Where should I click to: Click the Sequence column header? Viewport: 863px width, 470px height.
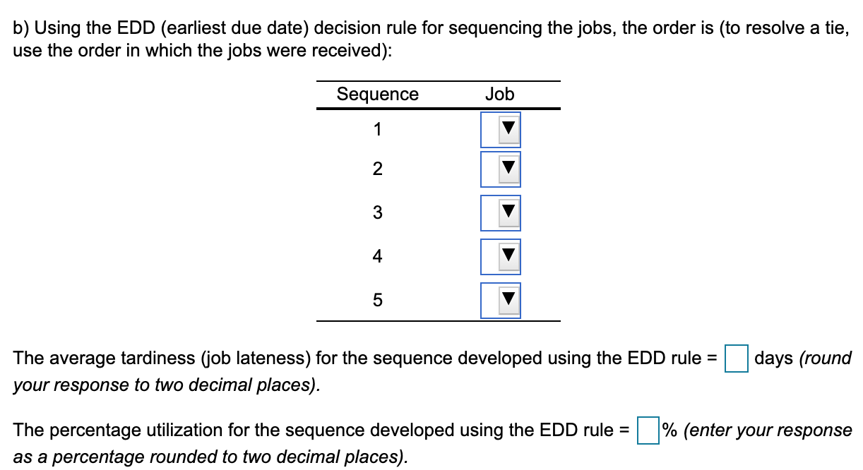377,94
